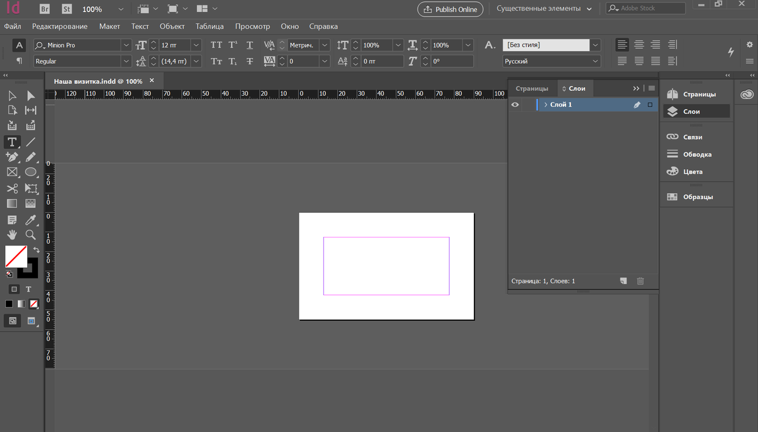Switch to the Страницы panel tab
Viewport: 758px width, 432px height.
[531, 88]
